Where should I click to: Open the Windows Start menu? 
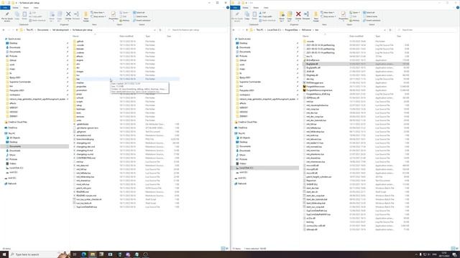click(x=4, y=254)
